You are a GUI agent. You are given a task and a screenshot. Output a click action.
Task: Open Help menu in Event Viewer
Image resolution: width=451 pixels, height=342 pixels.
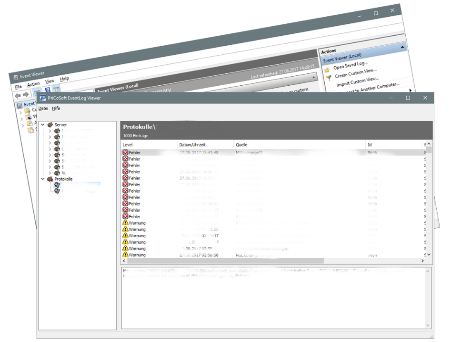tap(64, 79)
